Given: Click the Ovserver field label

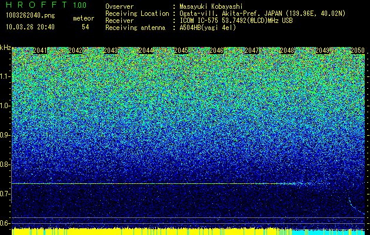Looking at the screenshot, I should [119, 6].
